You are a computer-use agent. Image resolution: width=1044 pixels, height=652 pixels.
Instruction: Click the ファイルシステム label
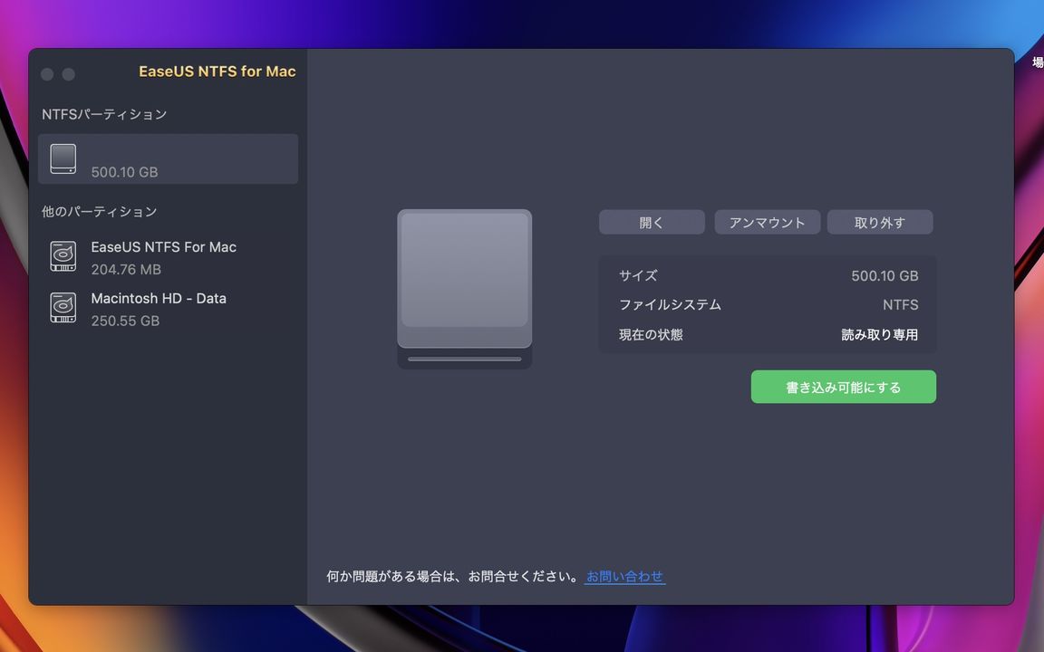point(670,304)
